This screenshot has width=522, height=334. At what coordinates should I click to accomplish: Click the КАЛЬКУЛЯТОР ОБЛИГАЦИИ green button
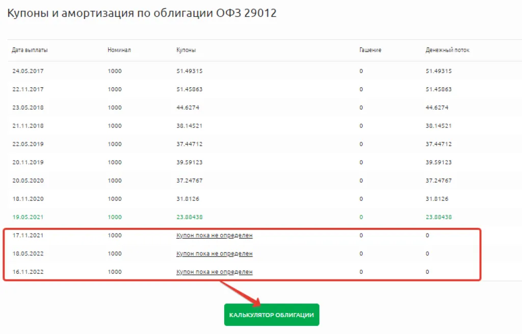271,315
